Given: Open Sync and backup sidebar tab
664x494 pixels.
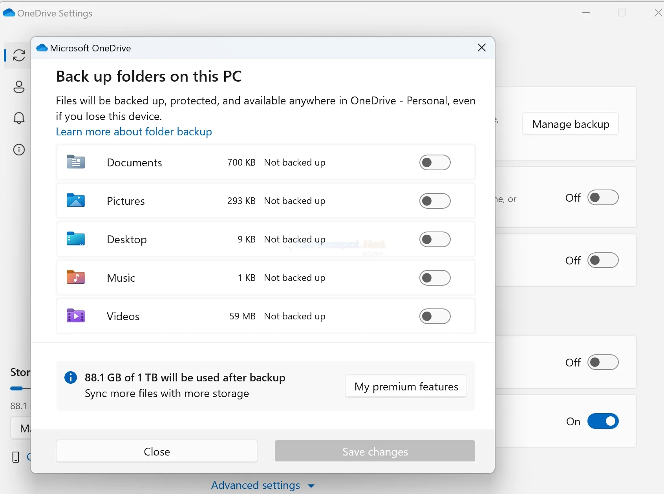Looking at the screenshot, I should (19, 55).
